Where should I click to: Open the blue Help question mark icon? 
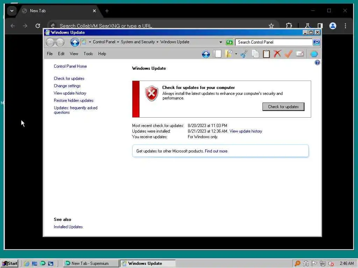317,62
